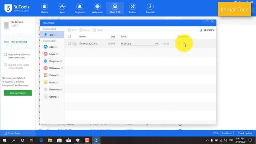Image resolution: width=256 pixels, height=144 pixels.
Task: Open Microsoft Store from taskbar
Action: 60,140
